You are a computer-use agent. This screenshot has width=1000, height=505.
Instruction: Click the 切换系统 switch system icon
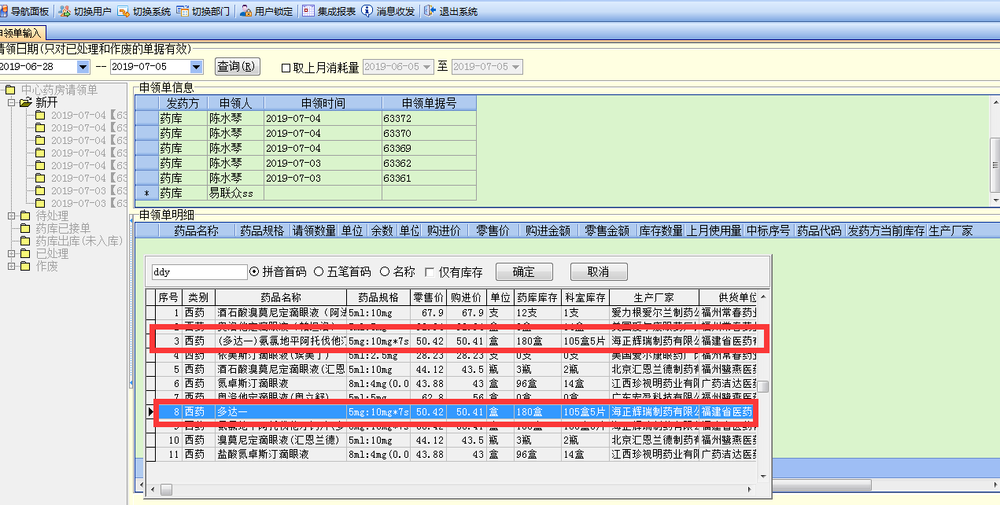(124, 12)
